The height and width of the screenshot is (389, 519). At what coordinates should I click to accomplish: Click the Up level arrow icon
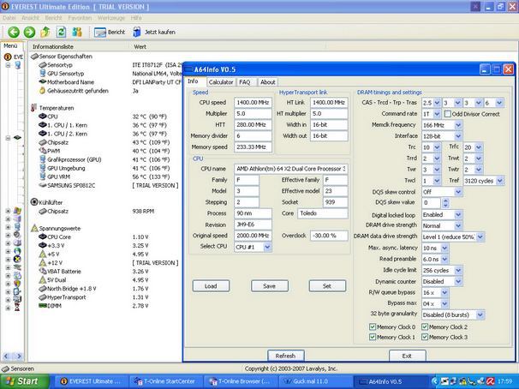[x=44, y=32]
